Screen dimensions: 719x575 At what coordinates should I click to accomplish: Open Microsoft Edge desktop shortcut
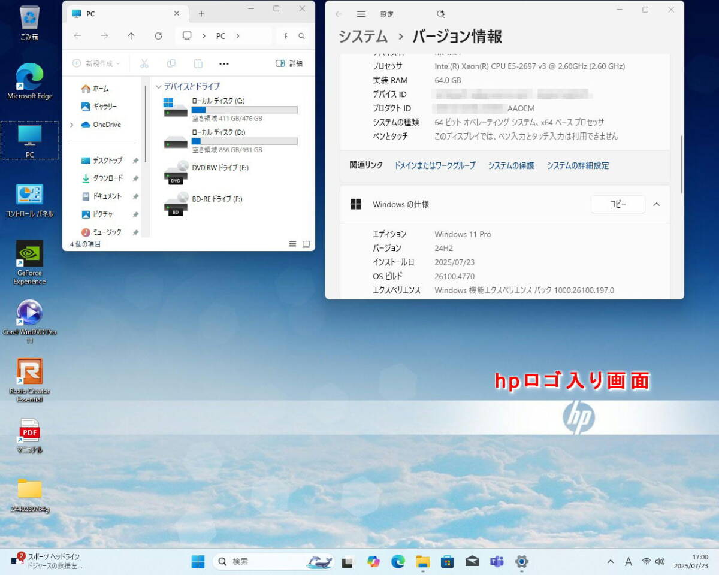[x=29, y=81]
